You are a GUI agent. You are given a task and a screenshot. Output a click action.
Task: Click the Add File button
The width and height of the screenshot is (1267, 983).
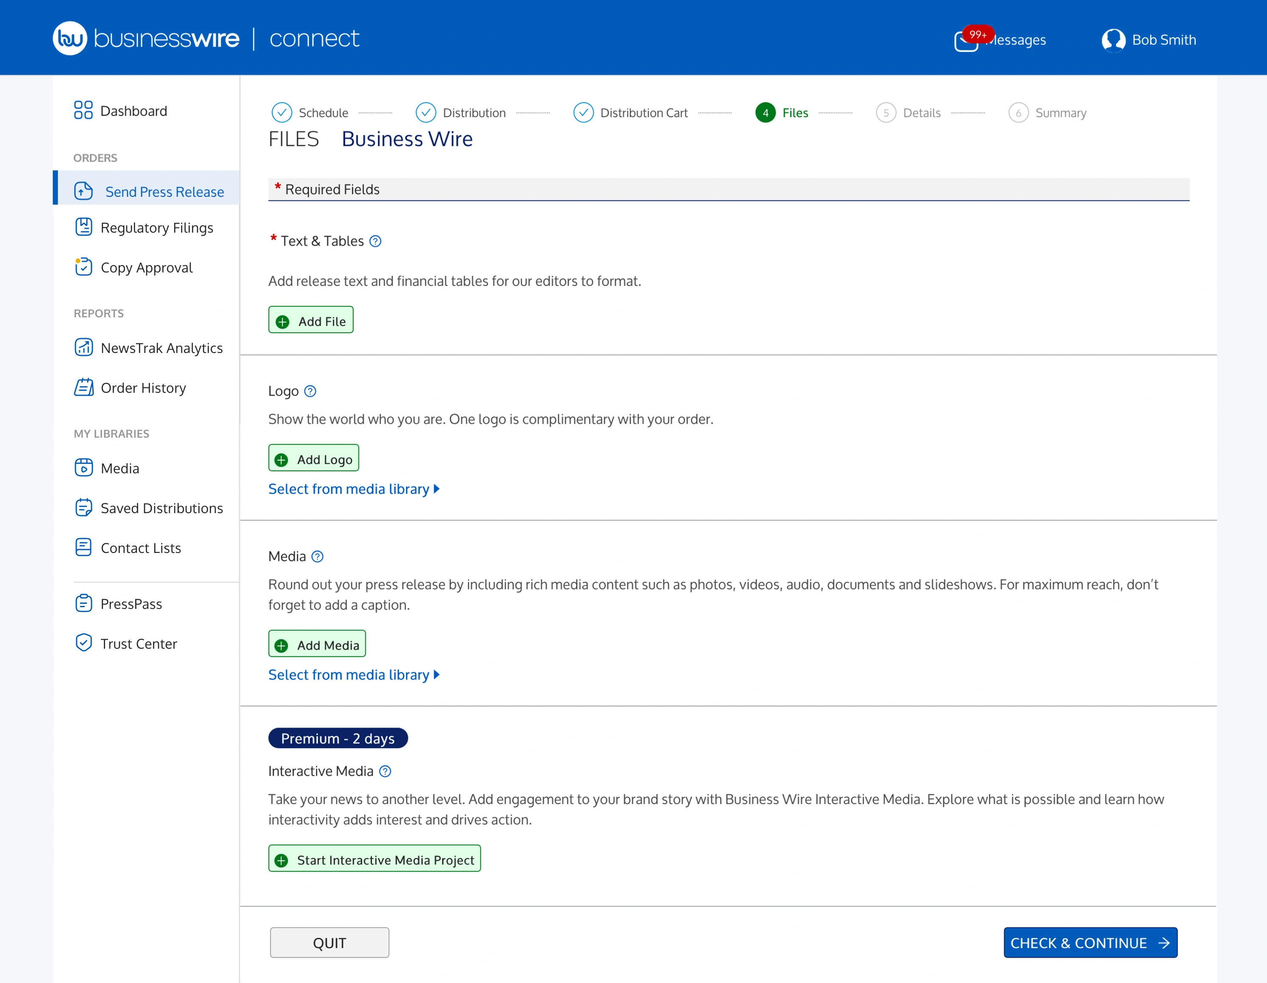[311, 320]
